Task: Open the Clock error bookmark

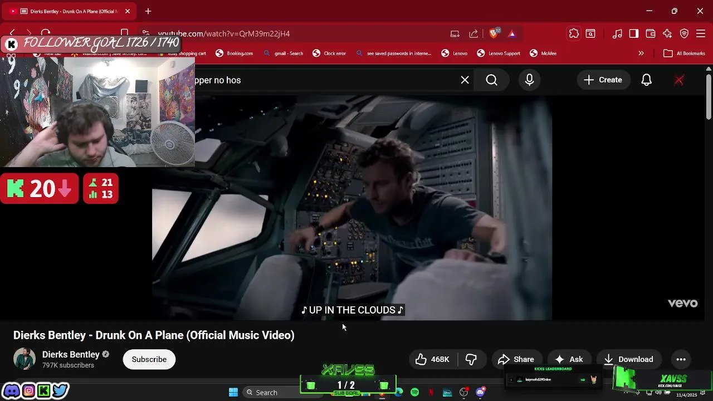Action: pos(329,53)
